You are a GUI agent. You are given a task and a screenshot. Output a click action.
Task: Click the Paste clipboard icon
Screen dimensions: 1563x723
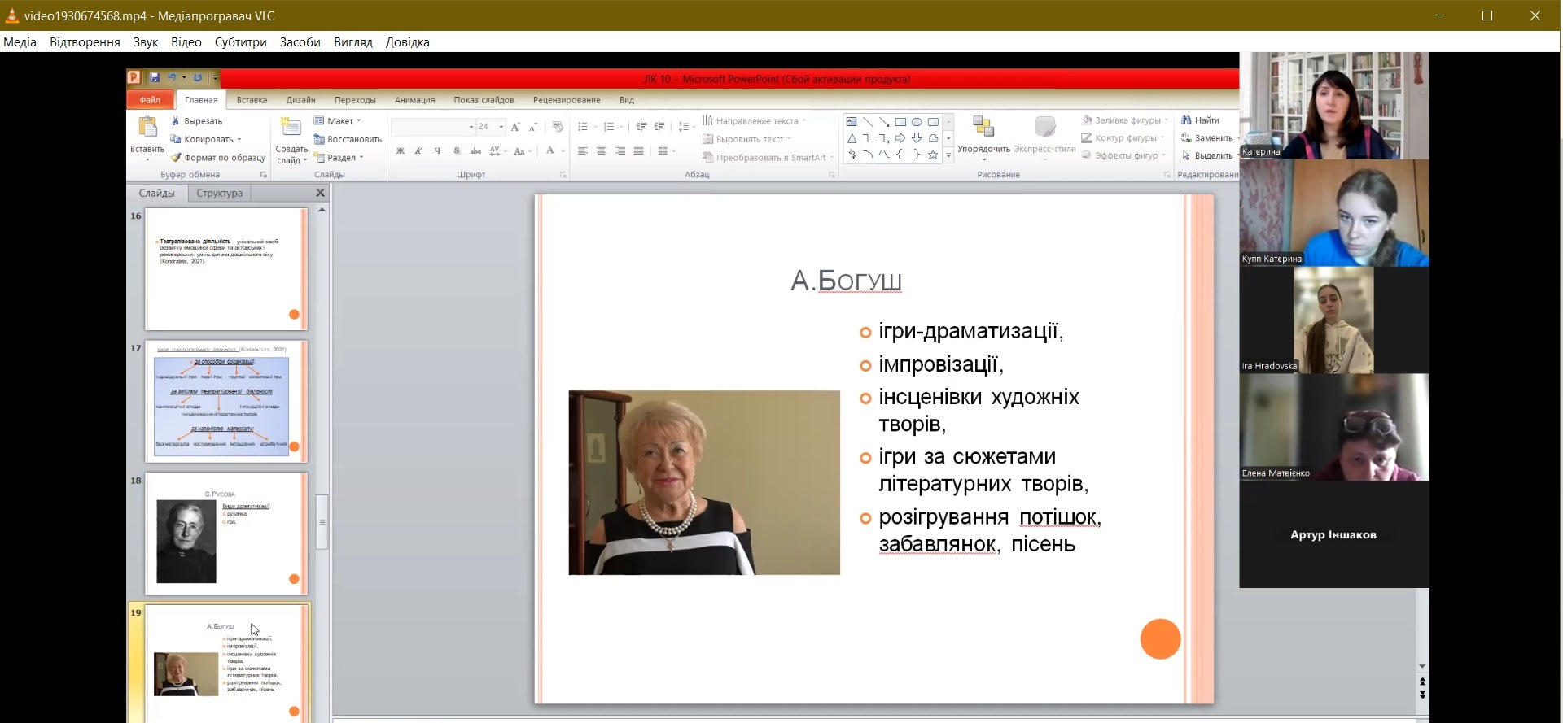pos(147,128)
